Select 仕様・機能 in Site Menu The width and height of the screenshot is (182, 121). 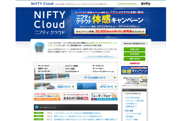point(129,111)
